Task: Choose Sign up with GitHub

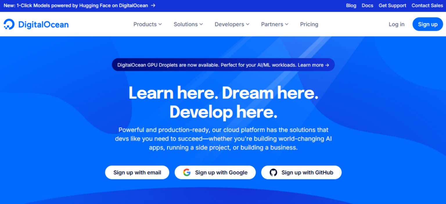Action: coord(301,172)
